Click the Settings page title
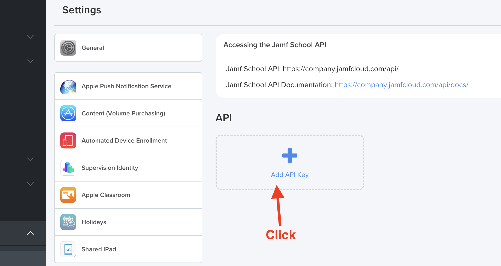The image size is (501, 266). click(82, 10)
